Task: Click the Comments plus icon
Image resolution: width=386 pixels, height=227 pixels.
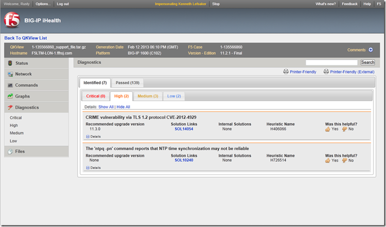Action: (x=371, y=50)
